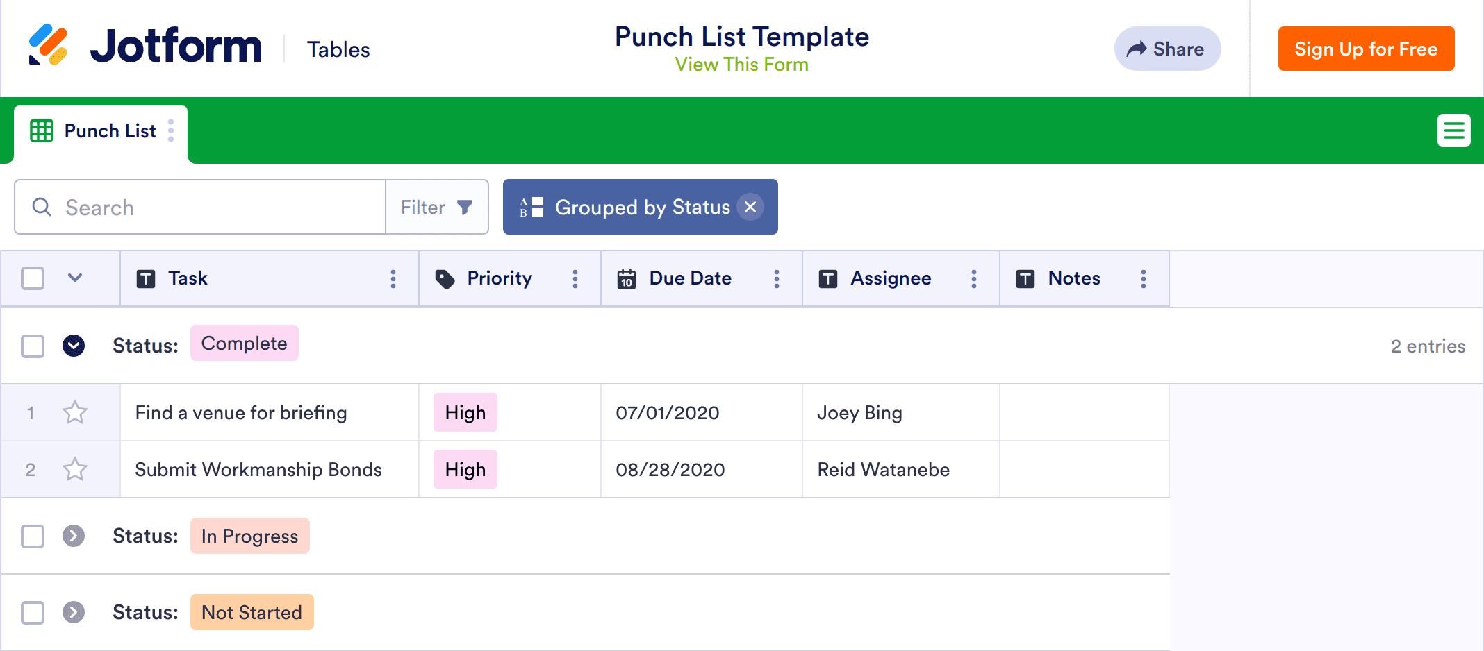This screenshot has height=651, width=1484.
Task: Open the View This Form link
Action: (x=741, y=65)
